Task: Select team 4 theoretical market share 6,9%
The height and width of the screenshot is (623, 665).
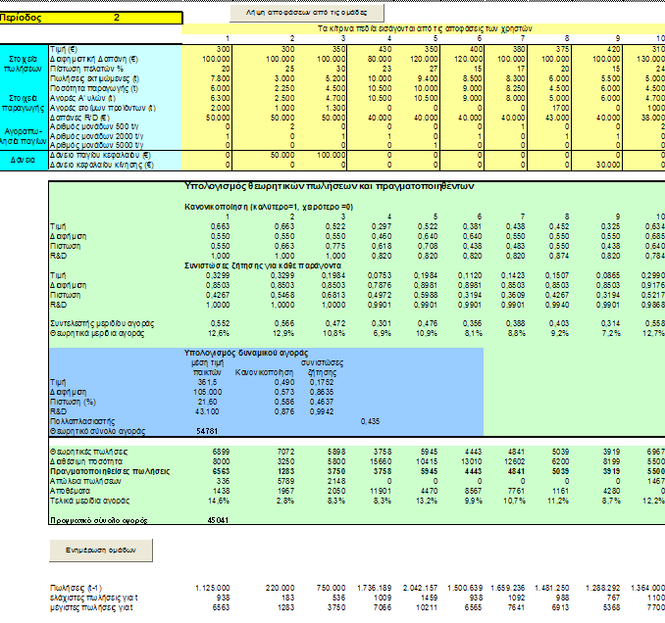Action: 383,333
